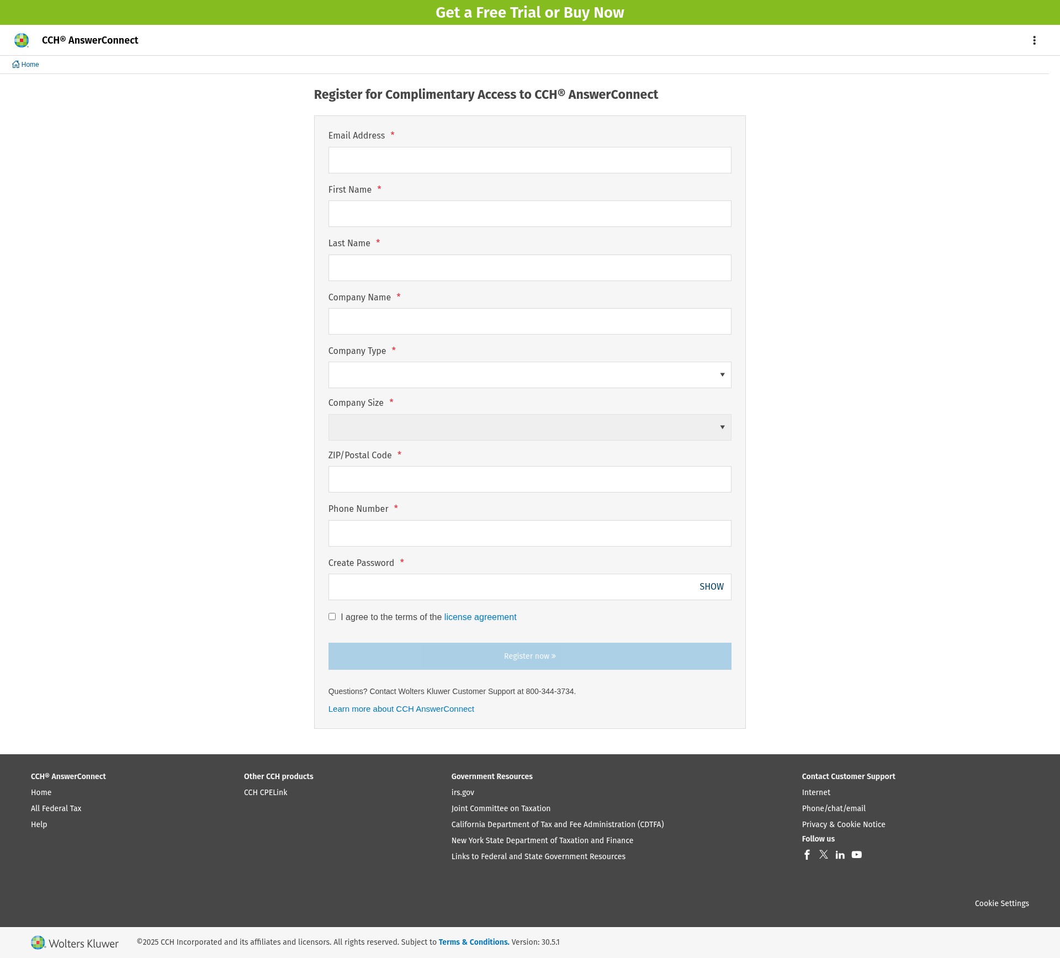Open the California CDTFA footer link

558,824
